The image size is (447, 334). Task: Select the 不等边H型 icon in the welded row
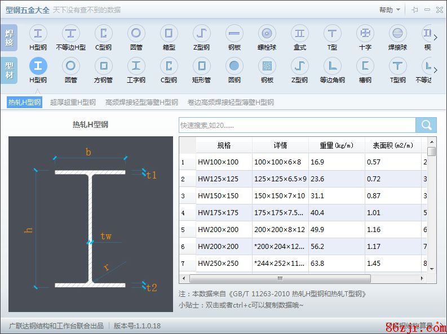(x=70, y=38)
